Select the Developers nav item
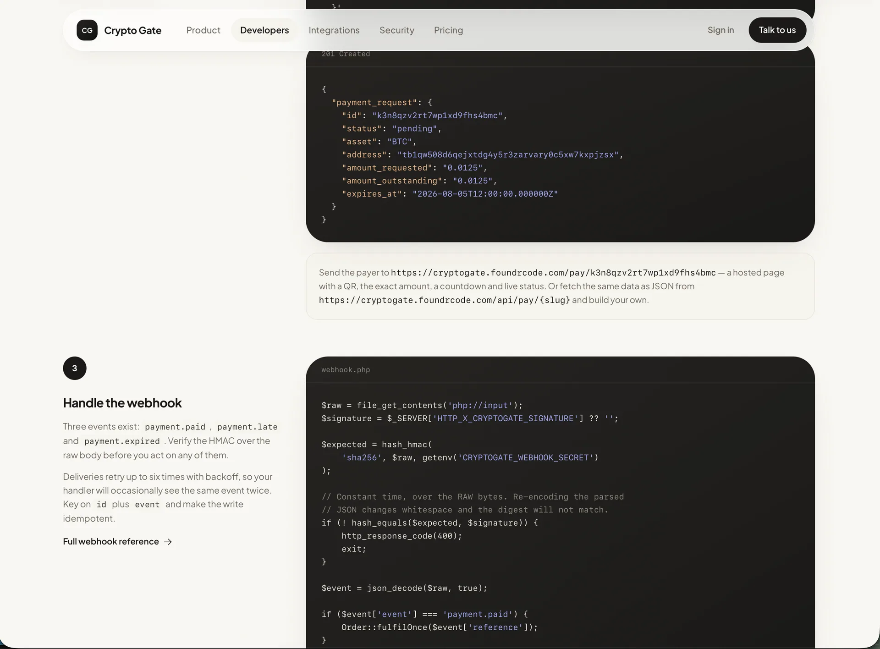The width and height of the screenshot is (880, 649). point(264,30)
